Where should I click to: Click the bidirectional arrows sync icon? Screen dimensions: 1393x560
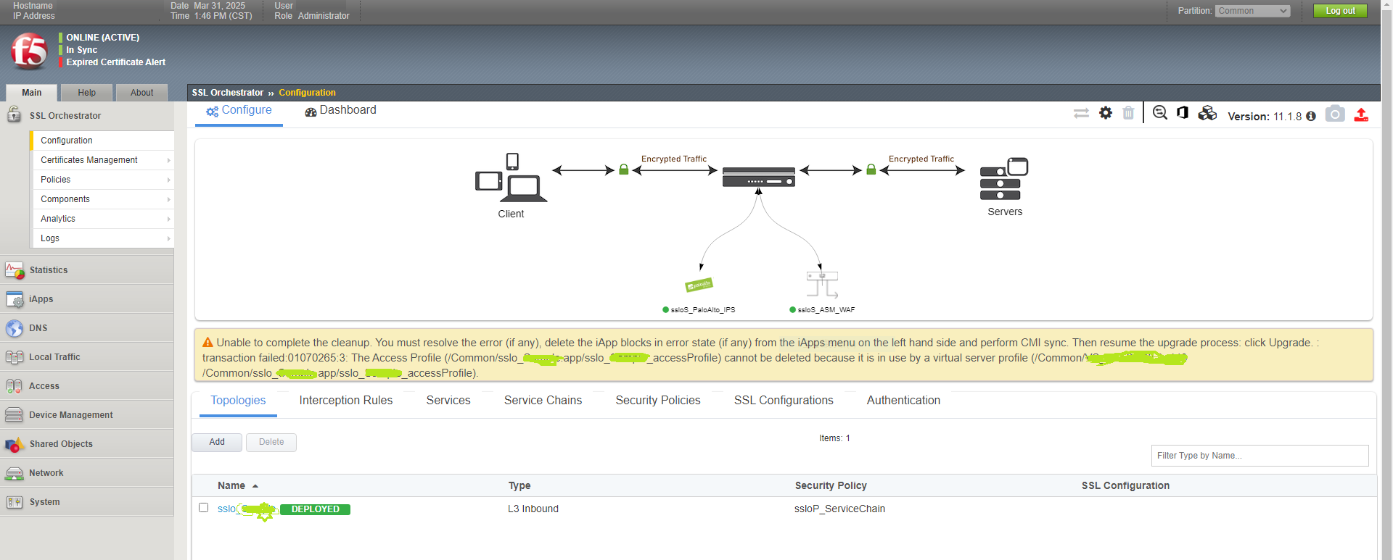1081,113
